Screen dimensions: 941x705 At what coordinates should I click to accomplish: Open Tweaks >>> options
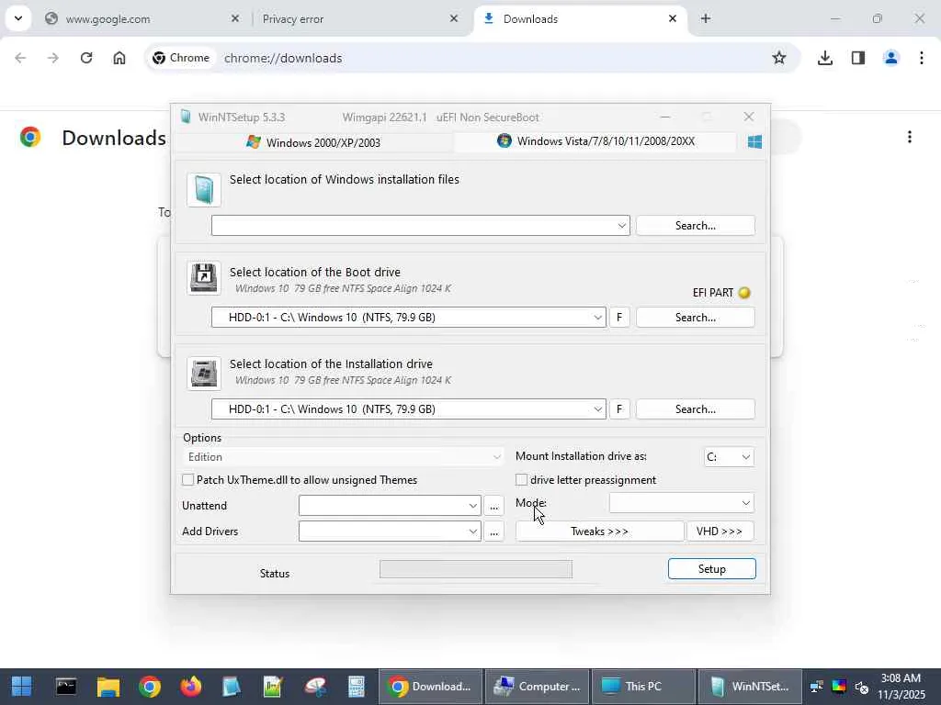coord(599,532)
